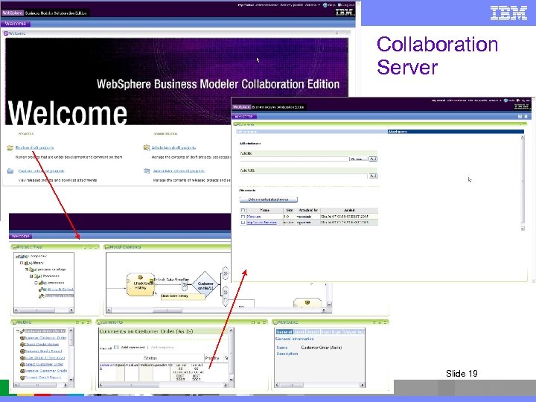
Task: Click Add comment link in Comments panel
Action: point(133,348)
